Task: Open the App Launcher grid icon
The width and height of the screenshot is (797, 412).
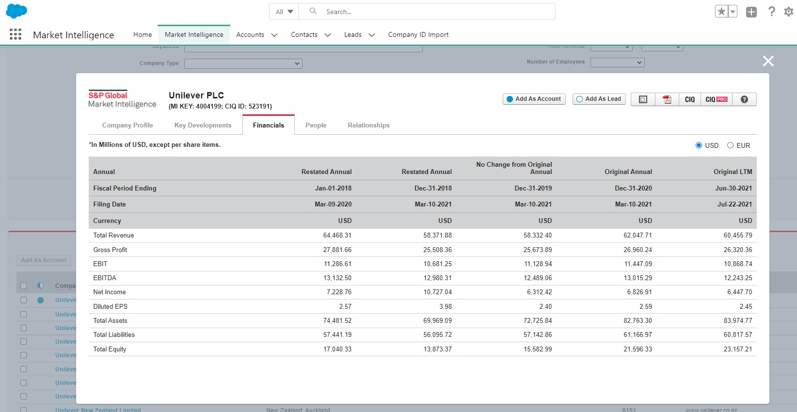Action: pyautogui.click(x=16, y=34)
